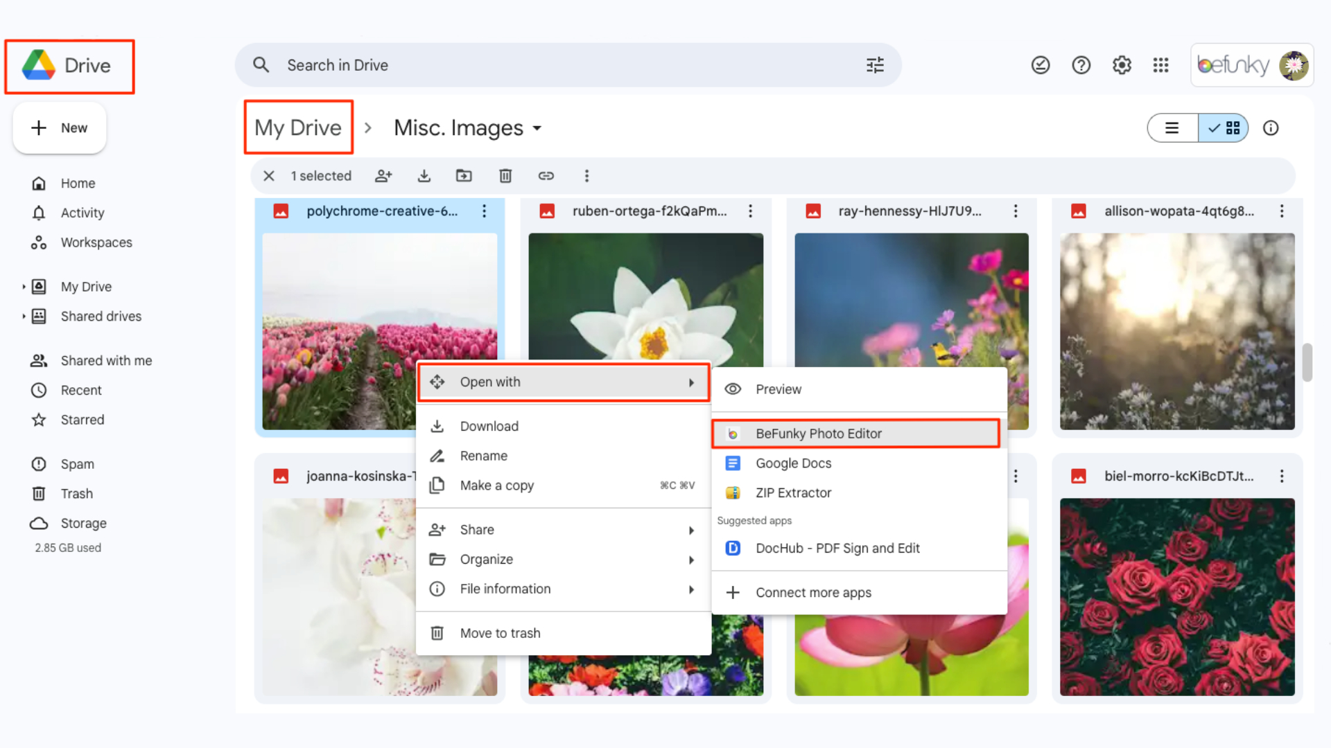Viewport: 1331px width, 748px height.
Task: Click the New button
Action: click(60, 127)
